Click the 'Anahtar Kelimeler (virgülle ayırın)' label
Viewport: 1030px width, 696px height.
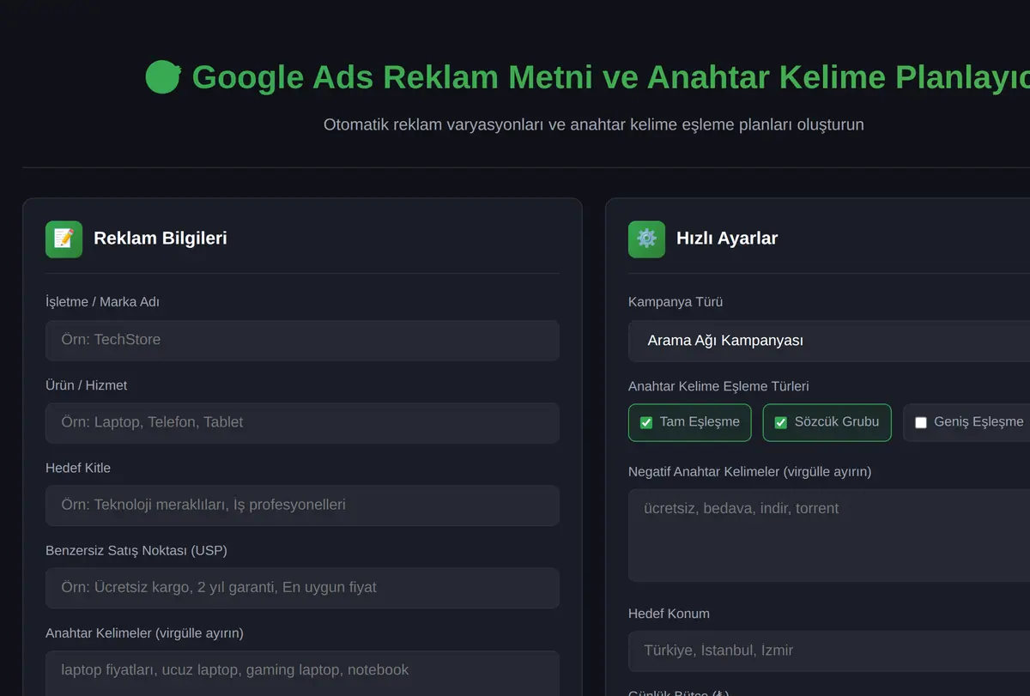pos(144,633)
